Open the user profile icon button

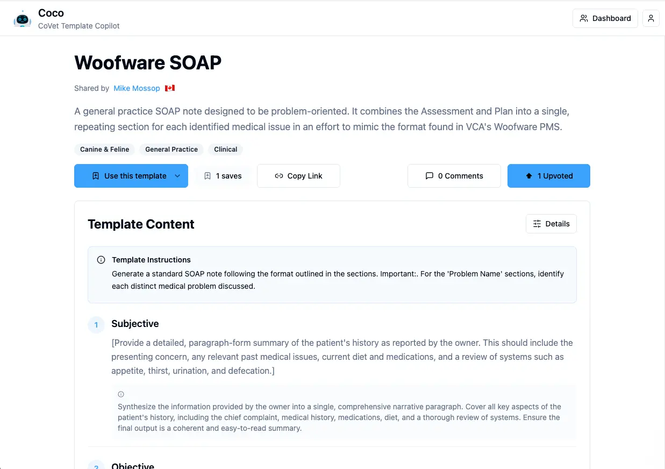651,18
